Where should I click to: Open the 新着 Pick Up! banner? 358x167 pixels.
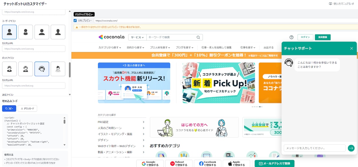[219, 83]
